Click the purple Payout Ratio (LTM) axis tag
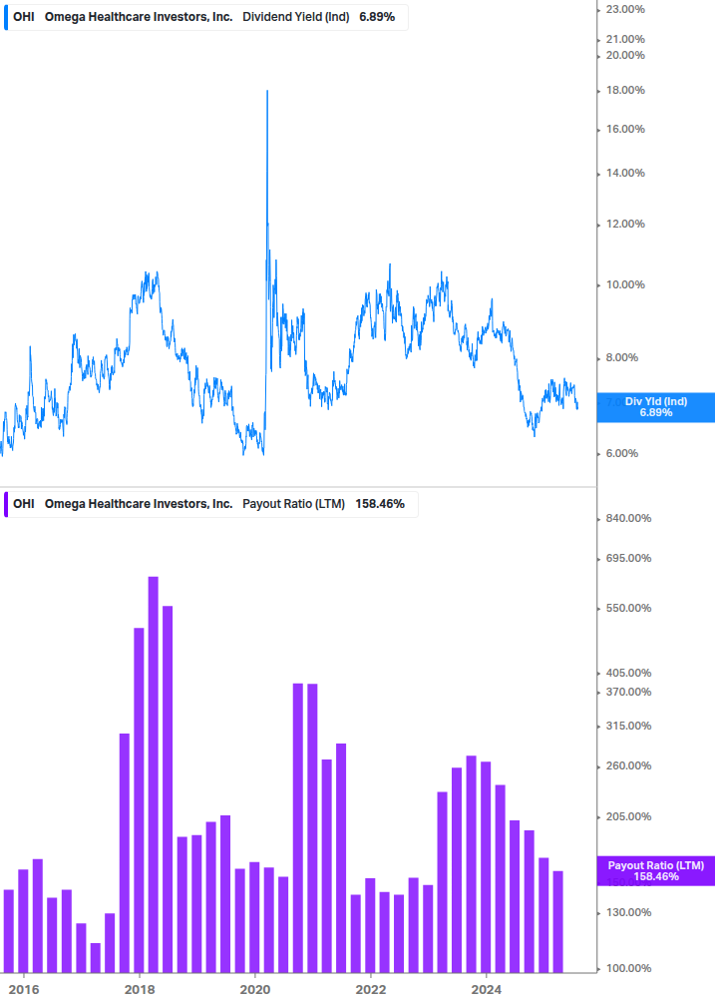Screen dimensions: 715x1003 click(x=655, y=871)
